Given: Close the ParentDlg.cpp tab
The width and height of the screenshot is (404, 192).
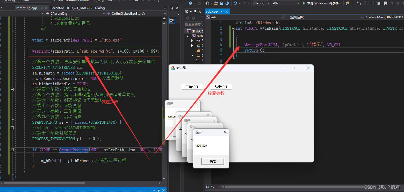Looking at the screenshot, I should [46, 8].
